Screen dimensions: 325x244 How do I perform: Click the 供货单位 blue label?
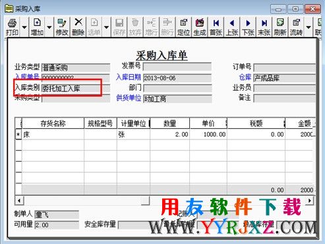(x=129, y=98)
